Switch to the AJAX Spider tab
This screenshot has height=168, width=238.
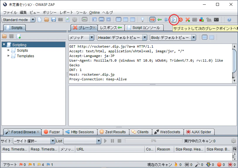click(x=199, y=132)
